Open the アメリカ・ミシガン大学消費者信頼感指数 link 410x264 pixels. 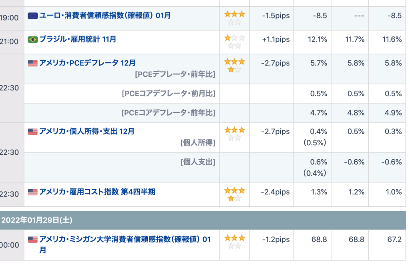coord(125,240)
